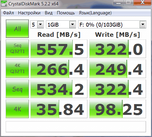The width and height of the screenshot is (152, 137).
Task: Click the empty comment field at bottom
Action: point(76,127)
